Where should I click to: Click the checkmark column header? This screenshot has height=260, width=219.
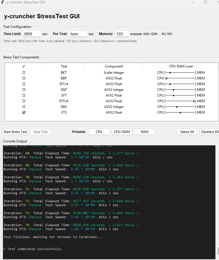click(x=24, y=66)
